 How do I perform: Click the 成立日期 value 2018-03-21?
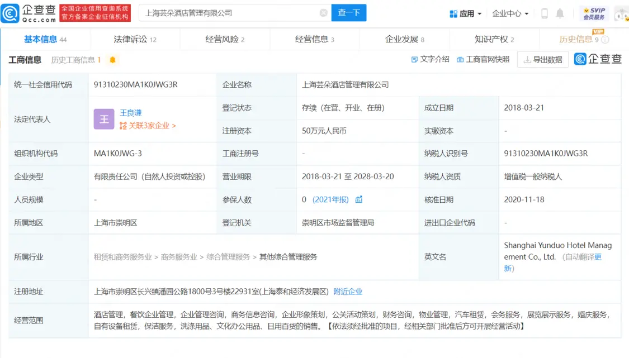pos(524,107)
